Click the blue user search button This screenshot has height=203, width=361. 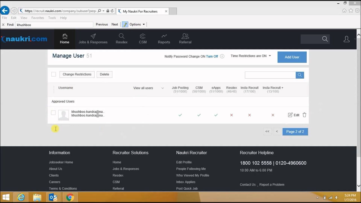300,75
